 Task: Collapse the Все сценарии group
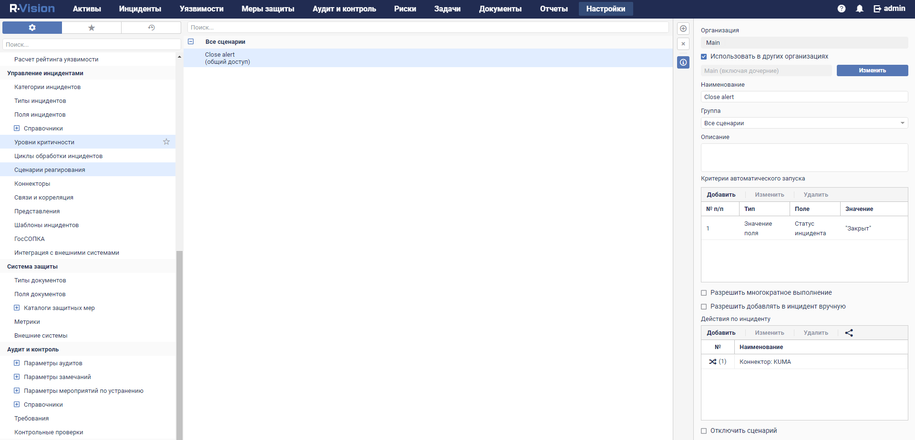pos(191,42)
